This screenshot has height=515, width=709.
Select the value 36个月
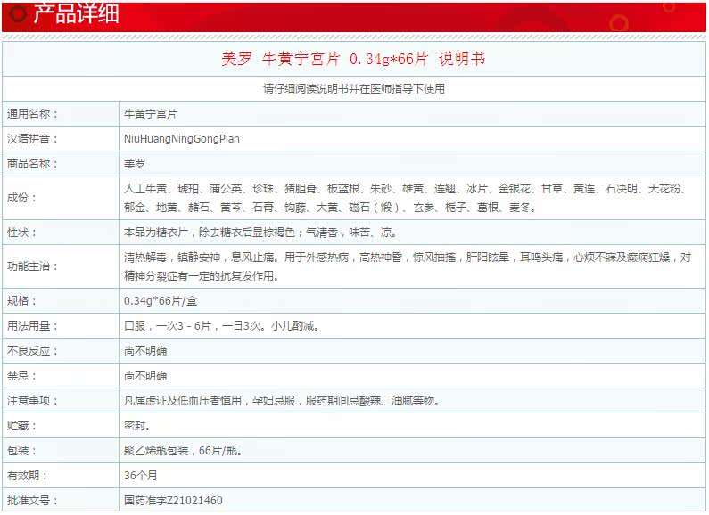point(141,475)
